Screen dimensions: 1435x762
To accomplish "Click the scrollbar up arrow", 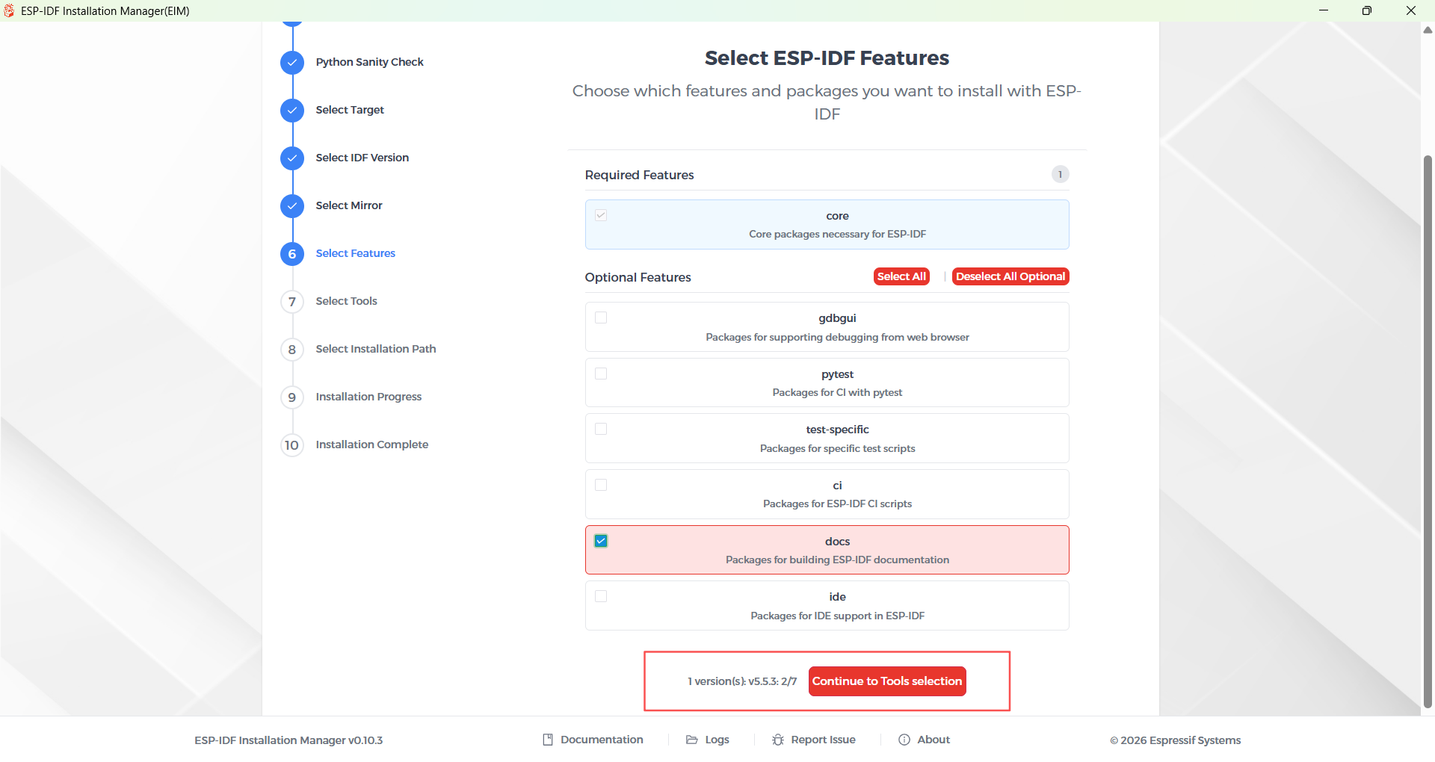I will tap(1428, 30).
